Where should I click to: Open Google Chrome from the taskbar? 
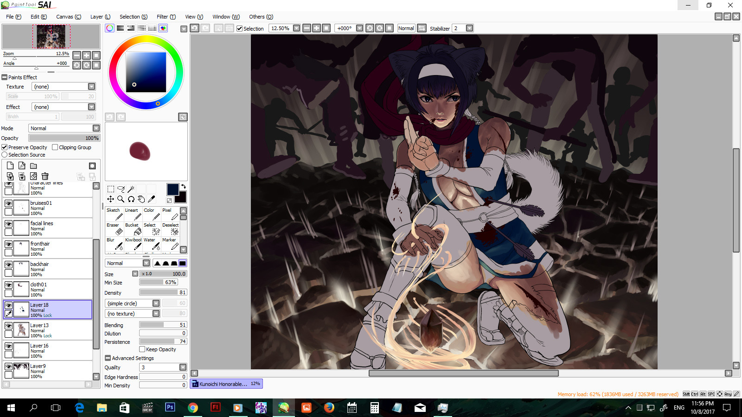pyautogui.click(x=193, y=408)
